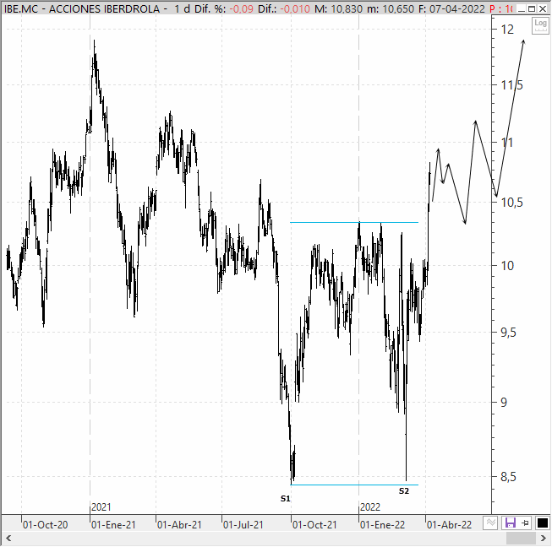552x547 pixels.
Task: Click the horizontal scrollbar thumb
Action: tap(521, 539)
